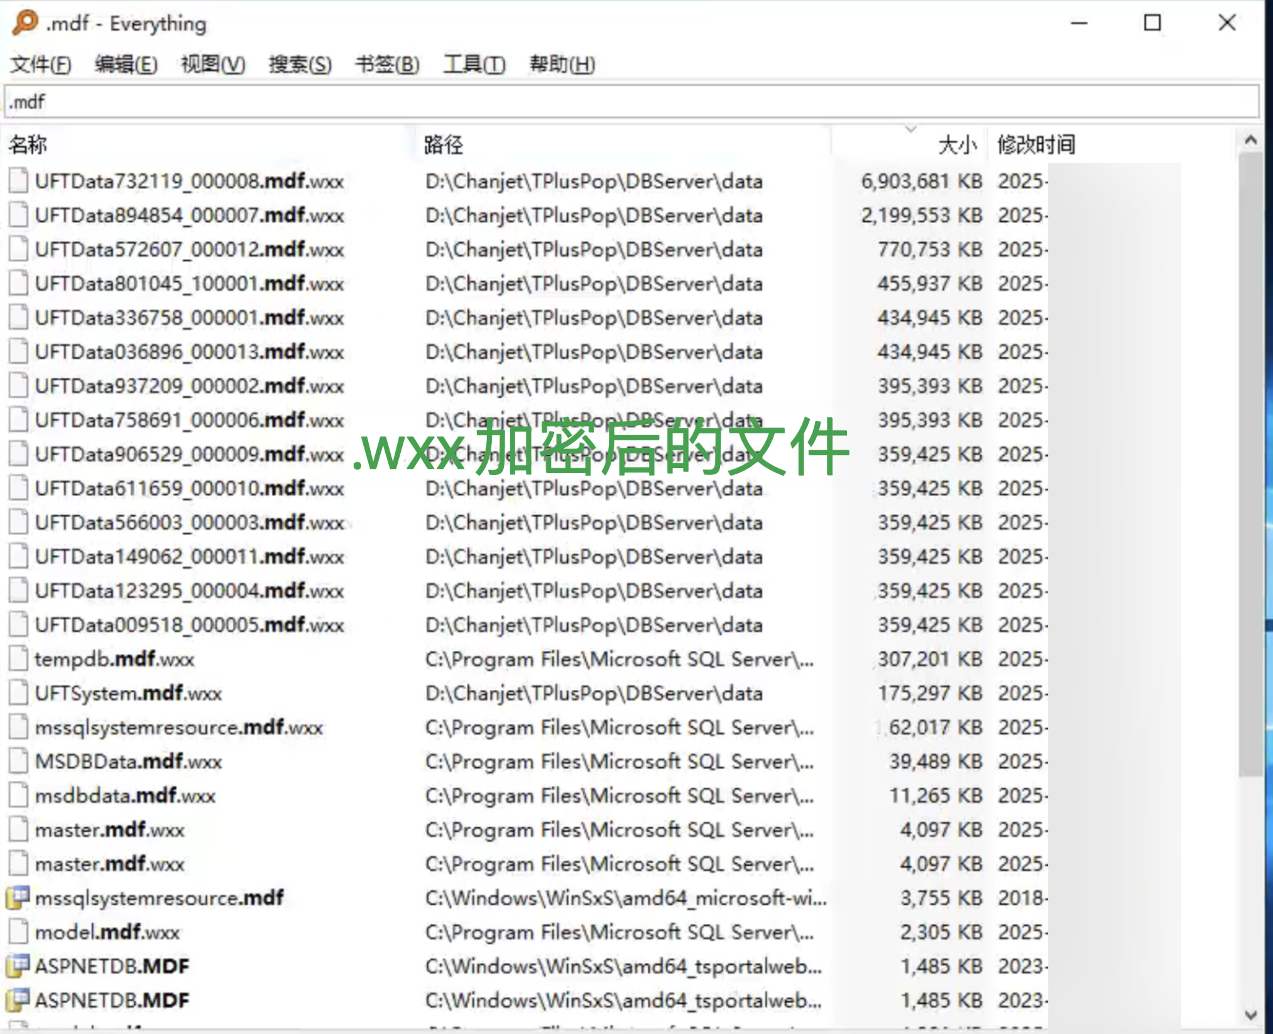Image resolution: width=1273 pixels, height=1034 pixels.
Task: Select file name UFTData036896_000013.mdf.wxx
Action: coord(189,352)
